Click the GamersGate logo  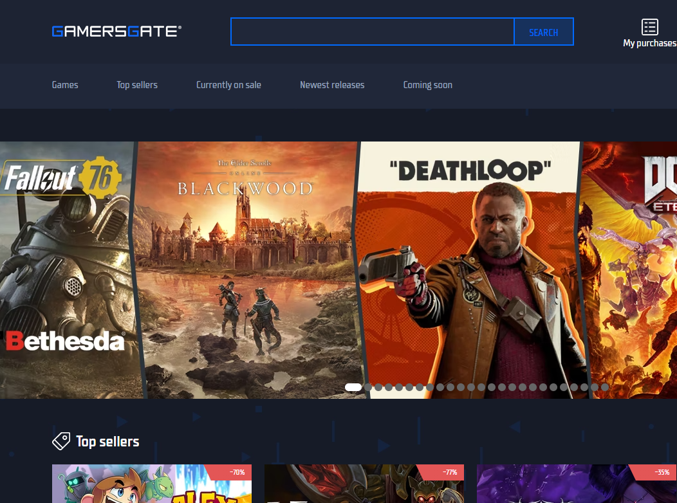(x=116, y=32)
